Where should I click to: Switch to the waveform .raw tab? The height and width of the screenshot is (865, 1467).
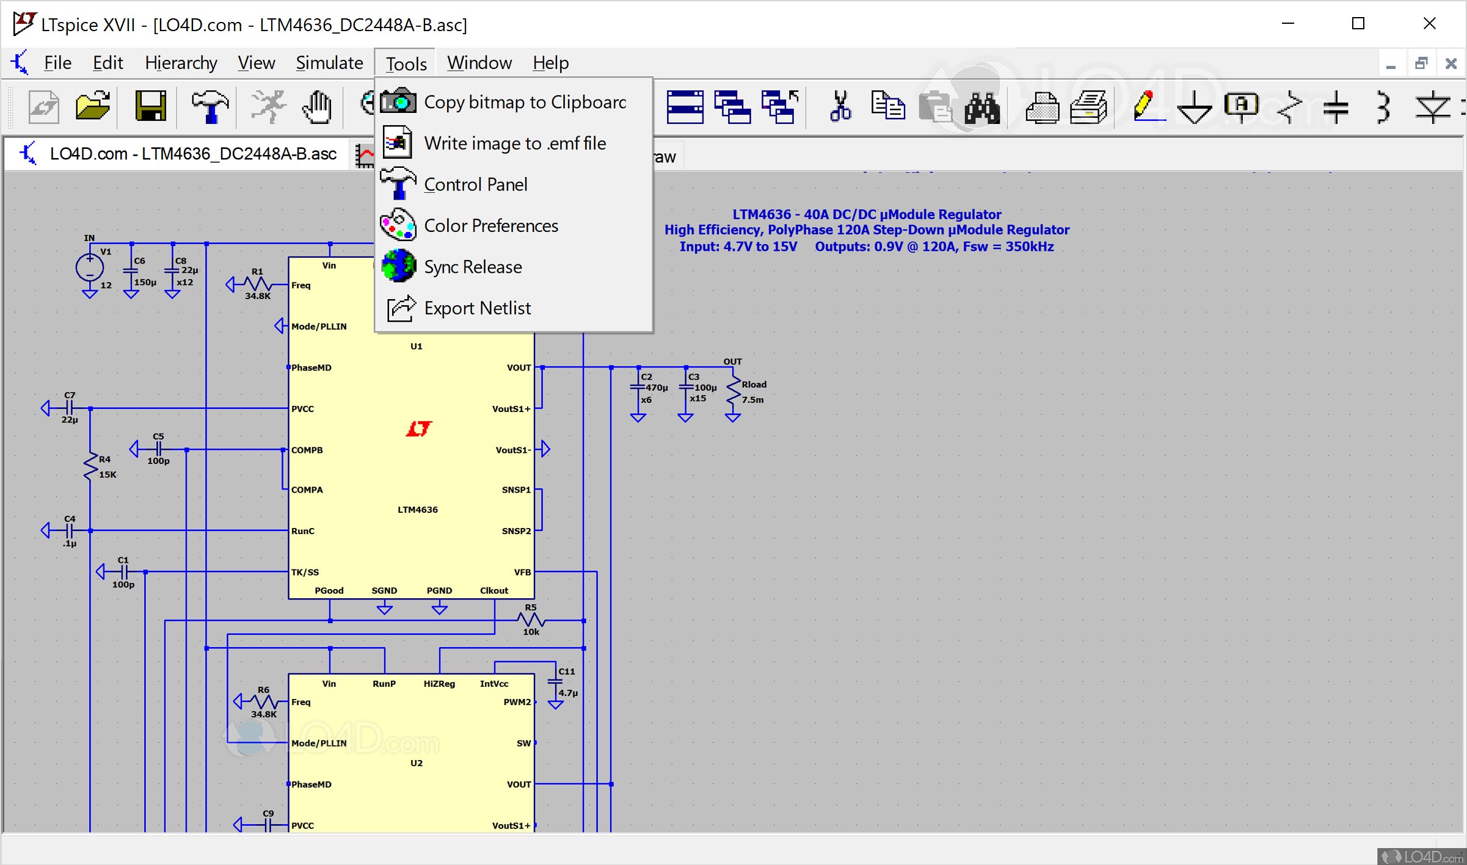coord(666,157)
